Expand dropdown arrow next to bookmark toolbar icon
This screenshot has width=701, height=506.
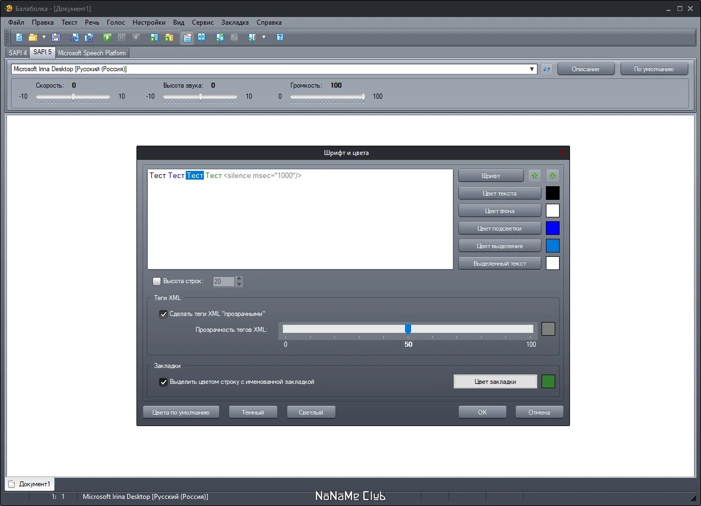pyautogui.click(x=264, y=37)
